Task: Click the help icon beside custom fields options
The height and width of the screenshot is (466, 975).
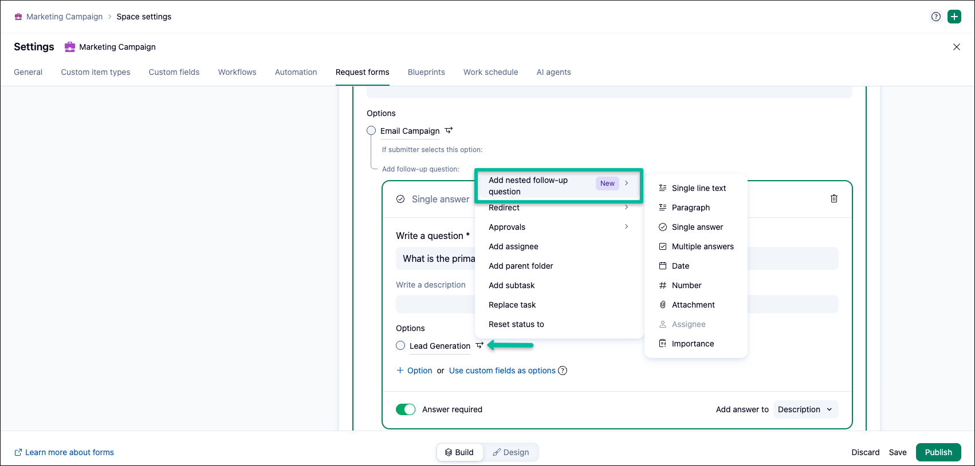Action: point(563,371)
